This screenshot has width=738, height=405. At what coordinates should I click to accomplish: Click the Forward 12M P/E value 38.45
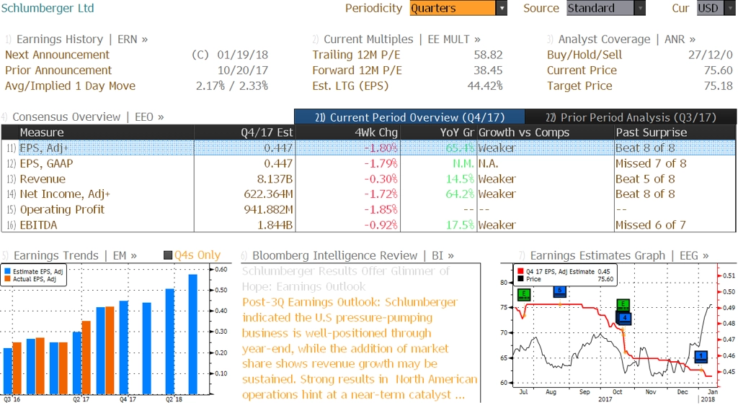488,70
